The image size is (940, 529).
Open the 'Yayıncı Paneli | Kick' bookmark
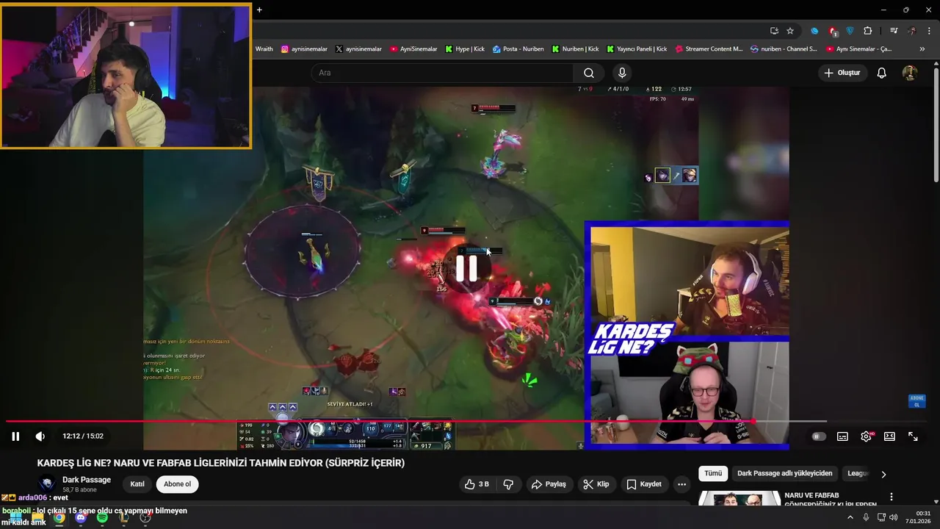pos(637,49)
